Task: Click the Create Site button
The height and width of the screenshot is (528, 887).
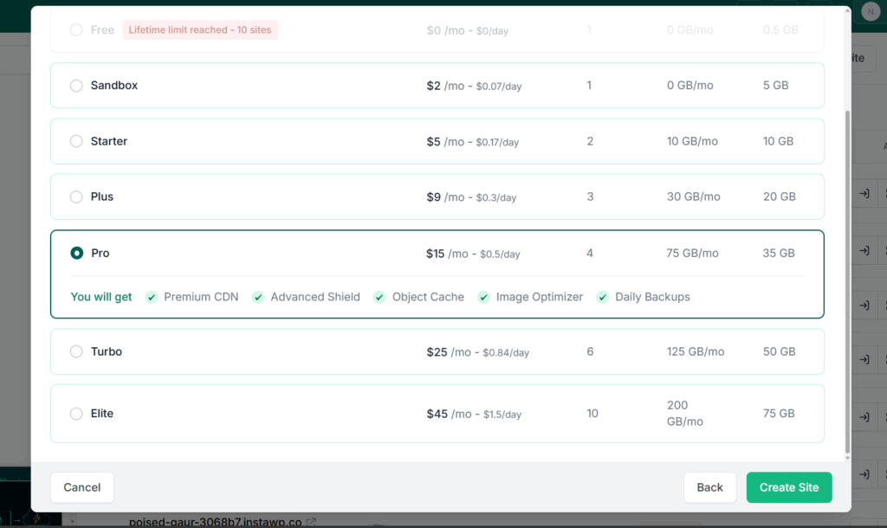Action: click(x=789, y=487)
